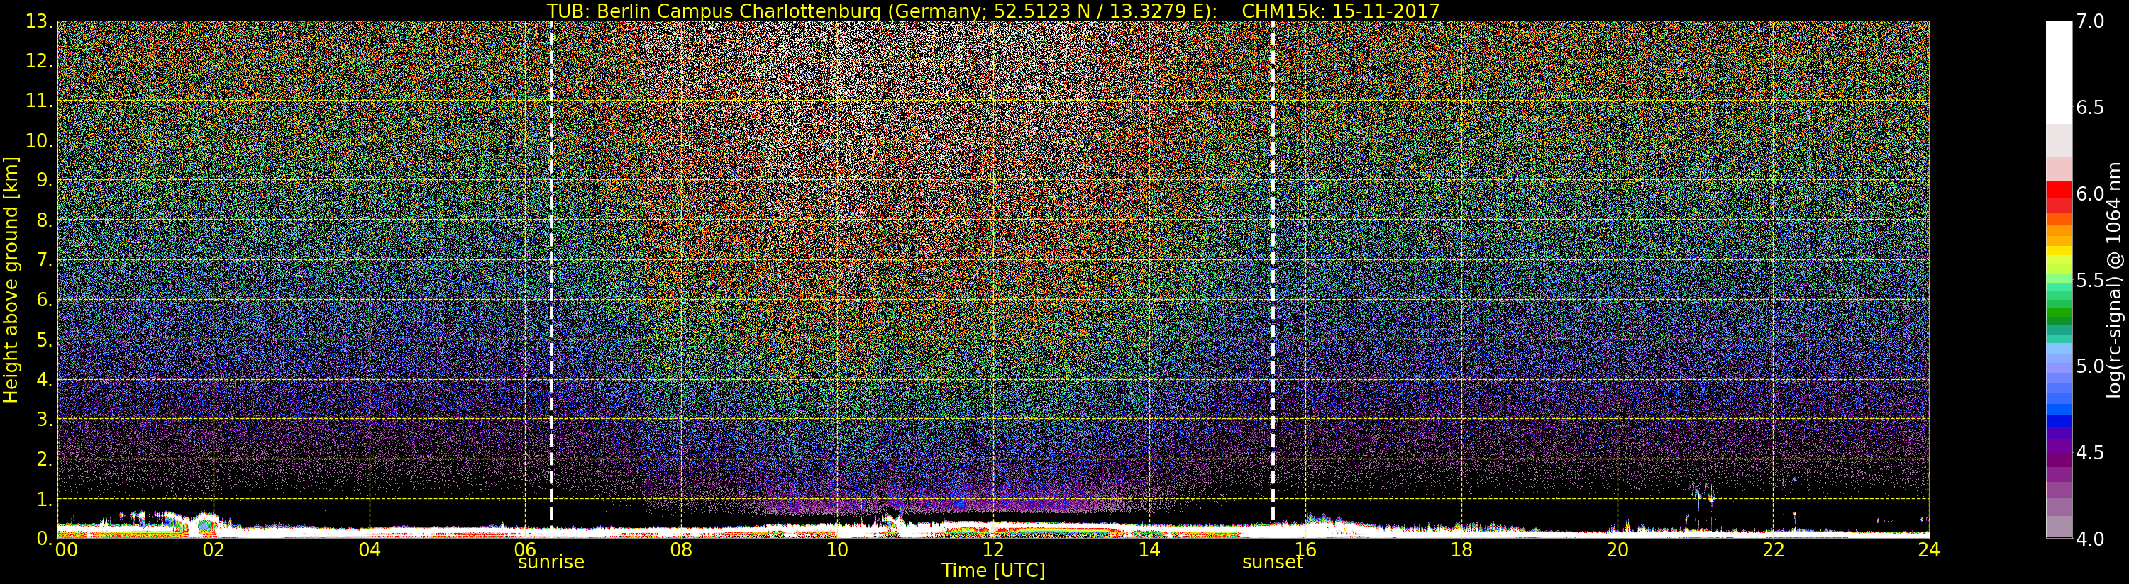Viewport: 2129px width, 584px height.
Task: Click the '04' time tick label
Action: [370, 550]
